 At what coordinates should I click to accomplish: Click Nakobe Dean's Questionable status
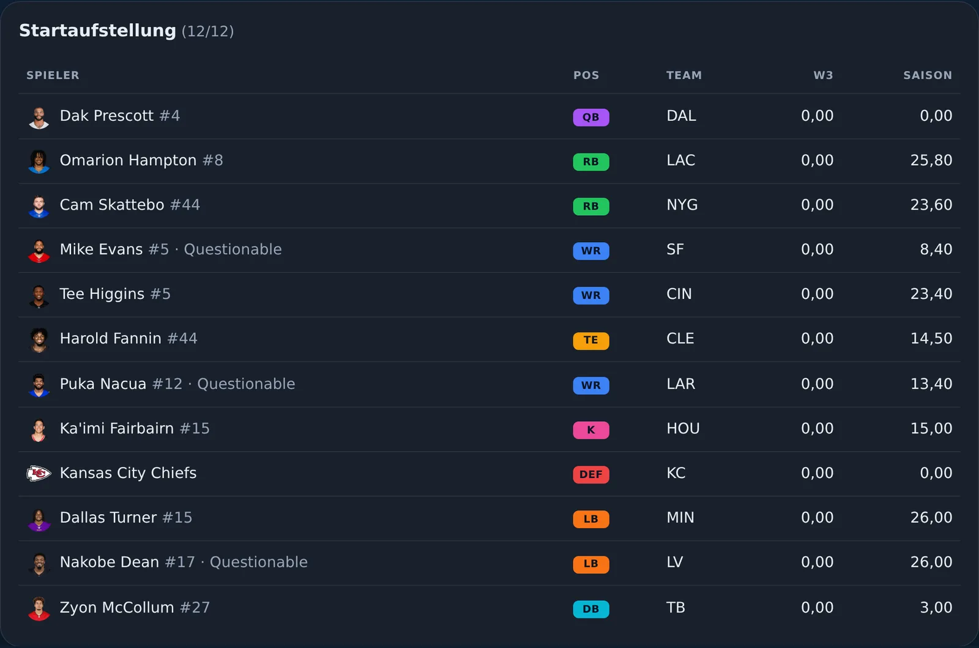point(259,562)
